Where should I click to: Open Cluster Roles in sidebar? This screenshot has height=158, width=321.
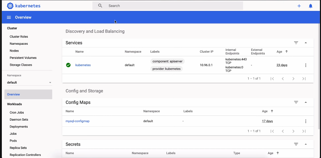click(x=19, y=37)
